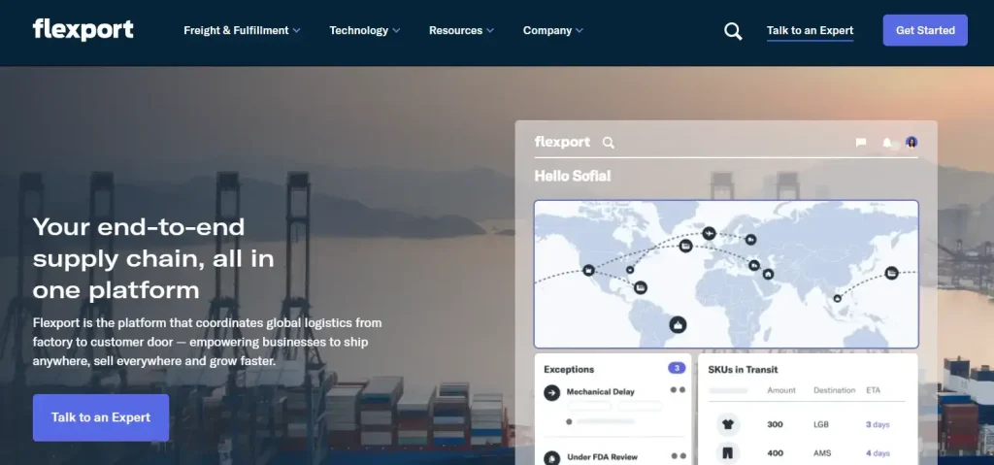Click the LGB destination cell
Viewport: 994px width, 465px height.
(821, 424)
